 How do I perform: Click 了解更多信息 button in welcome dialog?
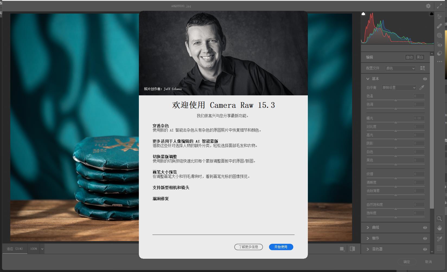248,247
